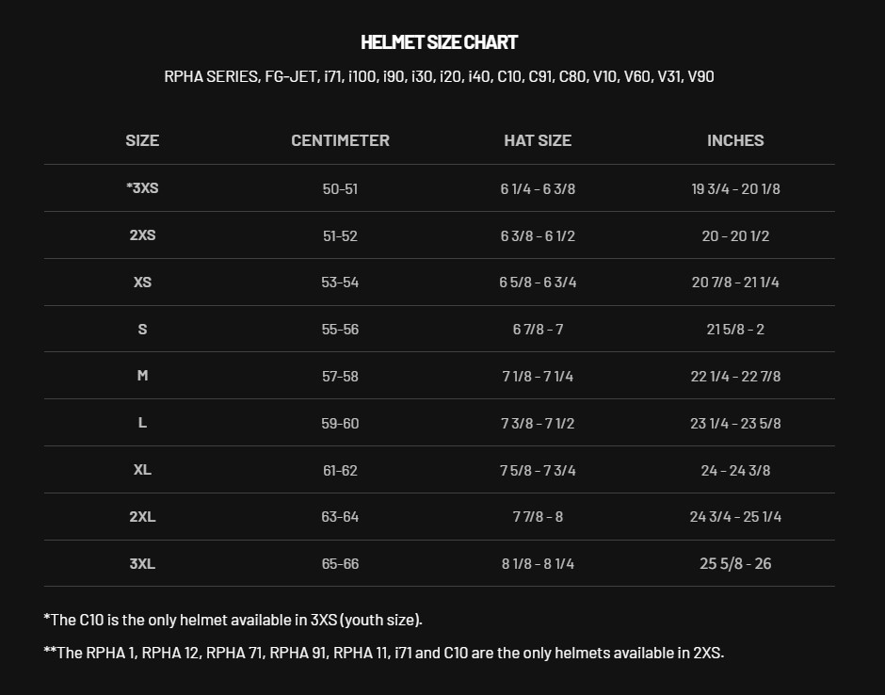Click the helmet series list subtitle text
The width and height of the screenshot is (885, 695).
click(x=439, y=76)
